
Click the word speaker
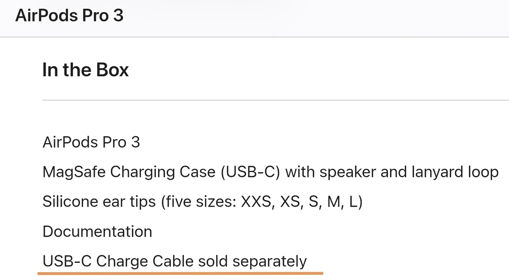[348, 172]
